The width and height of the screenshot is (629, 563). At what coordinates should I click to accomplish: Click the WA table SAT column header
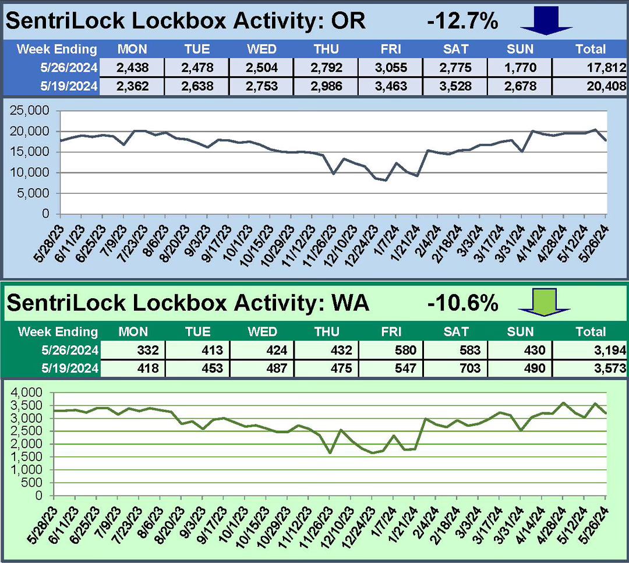click(456, 332)
